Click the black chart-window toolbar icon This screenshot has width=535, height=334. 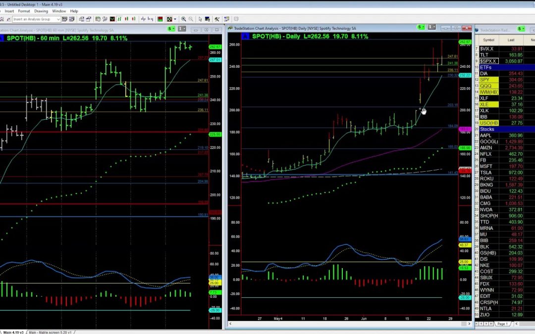(112, 19)
